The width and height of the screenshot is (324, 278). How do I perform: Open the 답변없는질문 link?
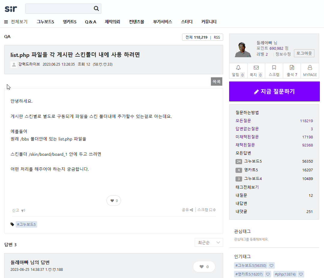tap(247, 129)
